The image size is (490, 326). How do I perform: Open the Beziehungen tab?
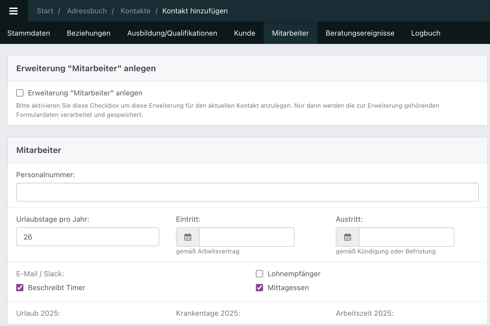pos(88,33)
